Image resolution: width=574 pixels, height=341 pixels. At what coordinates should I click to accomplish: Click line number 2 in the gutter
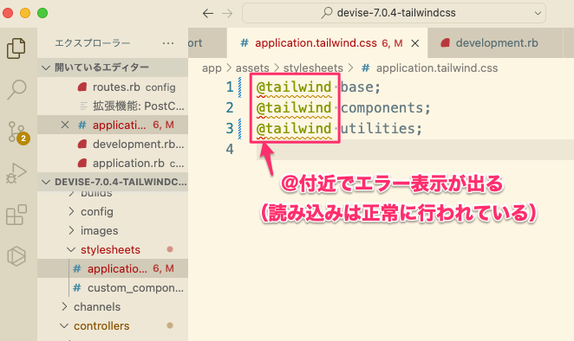230,108
